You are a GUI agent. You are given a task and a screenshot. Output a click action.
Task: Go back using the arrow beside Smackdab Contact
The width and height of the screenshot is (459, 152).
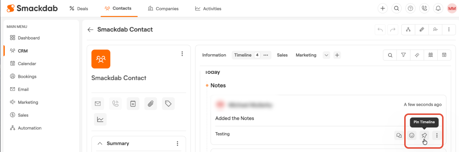click(90, 29)
